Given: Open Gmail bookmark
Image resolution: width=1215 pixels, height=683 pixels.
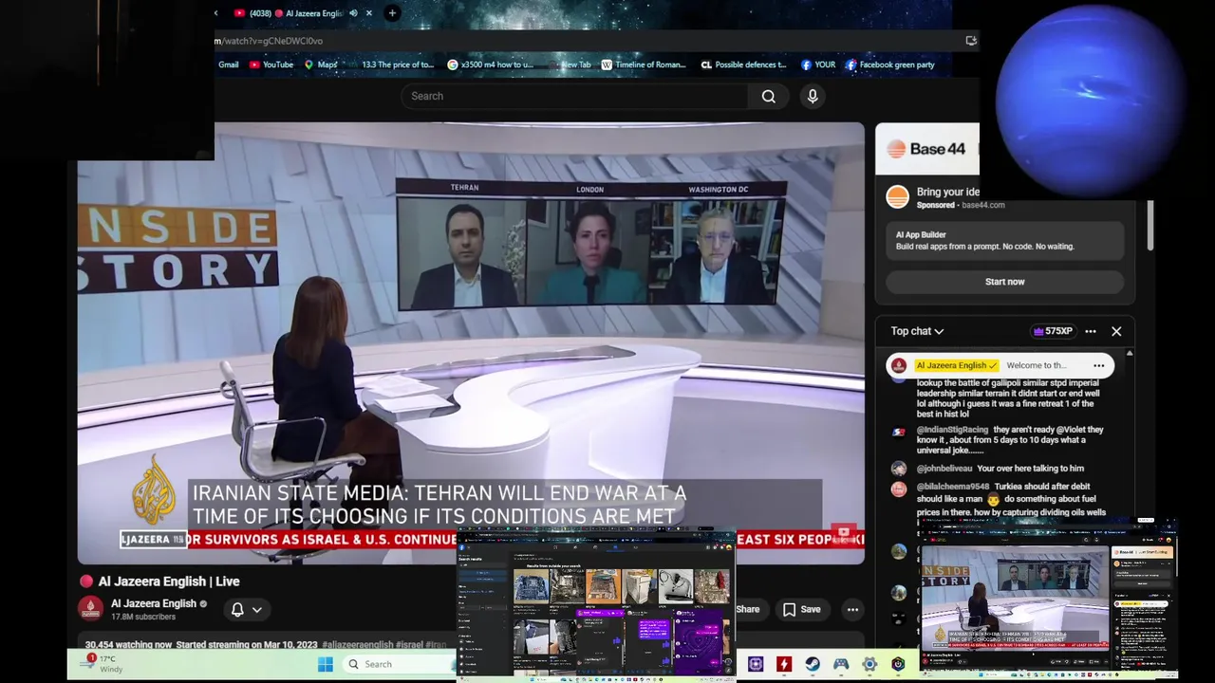Looking at the screenshot, I should pos(228,65).
